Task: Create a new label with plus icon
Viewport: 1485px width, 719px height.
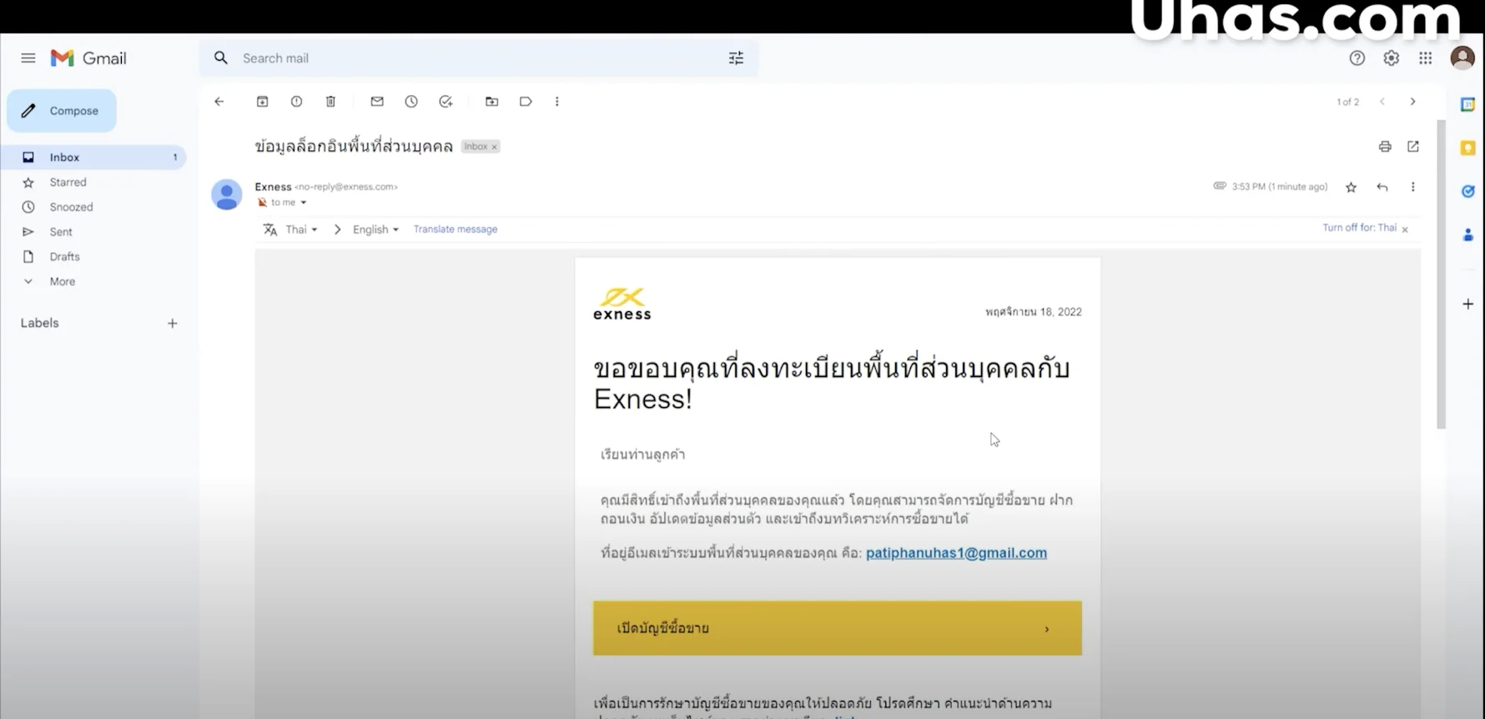Action: tap(173, 324)
